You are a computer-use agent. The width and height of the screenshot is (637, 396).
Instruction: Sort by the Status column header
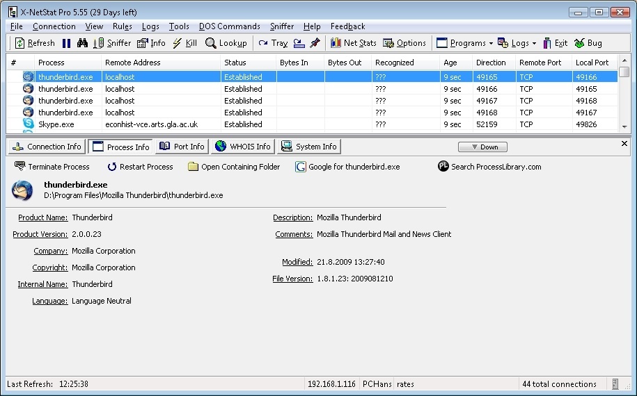click(249, 63)
